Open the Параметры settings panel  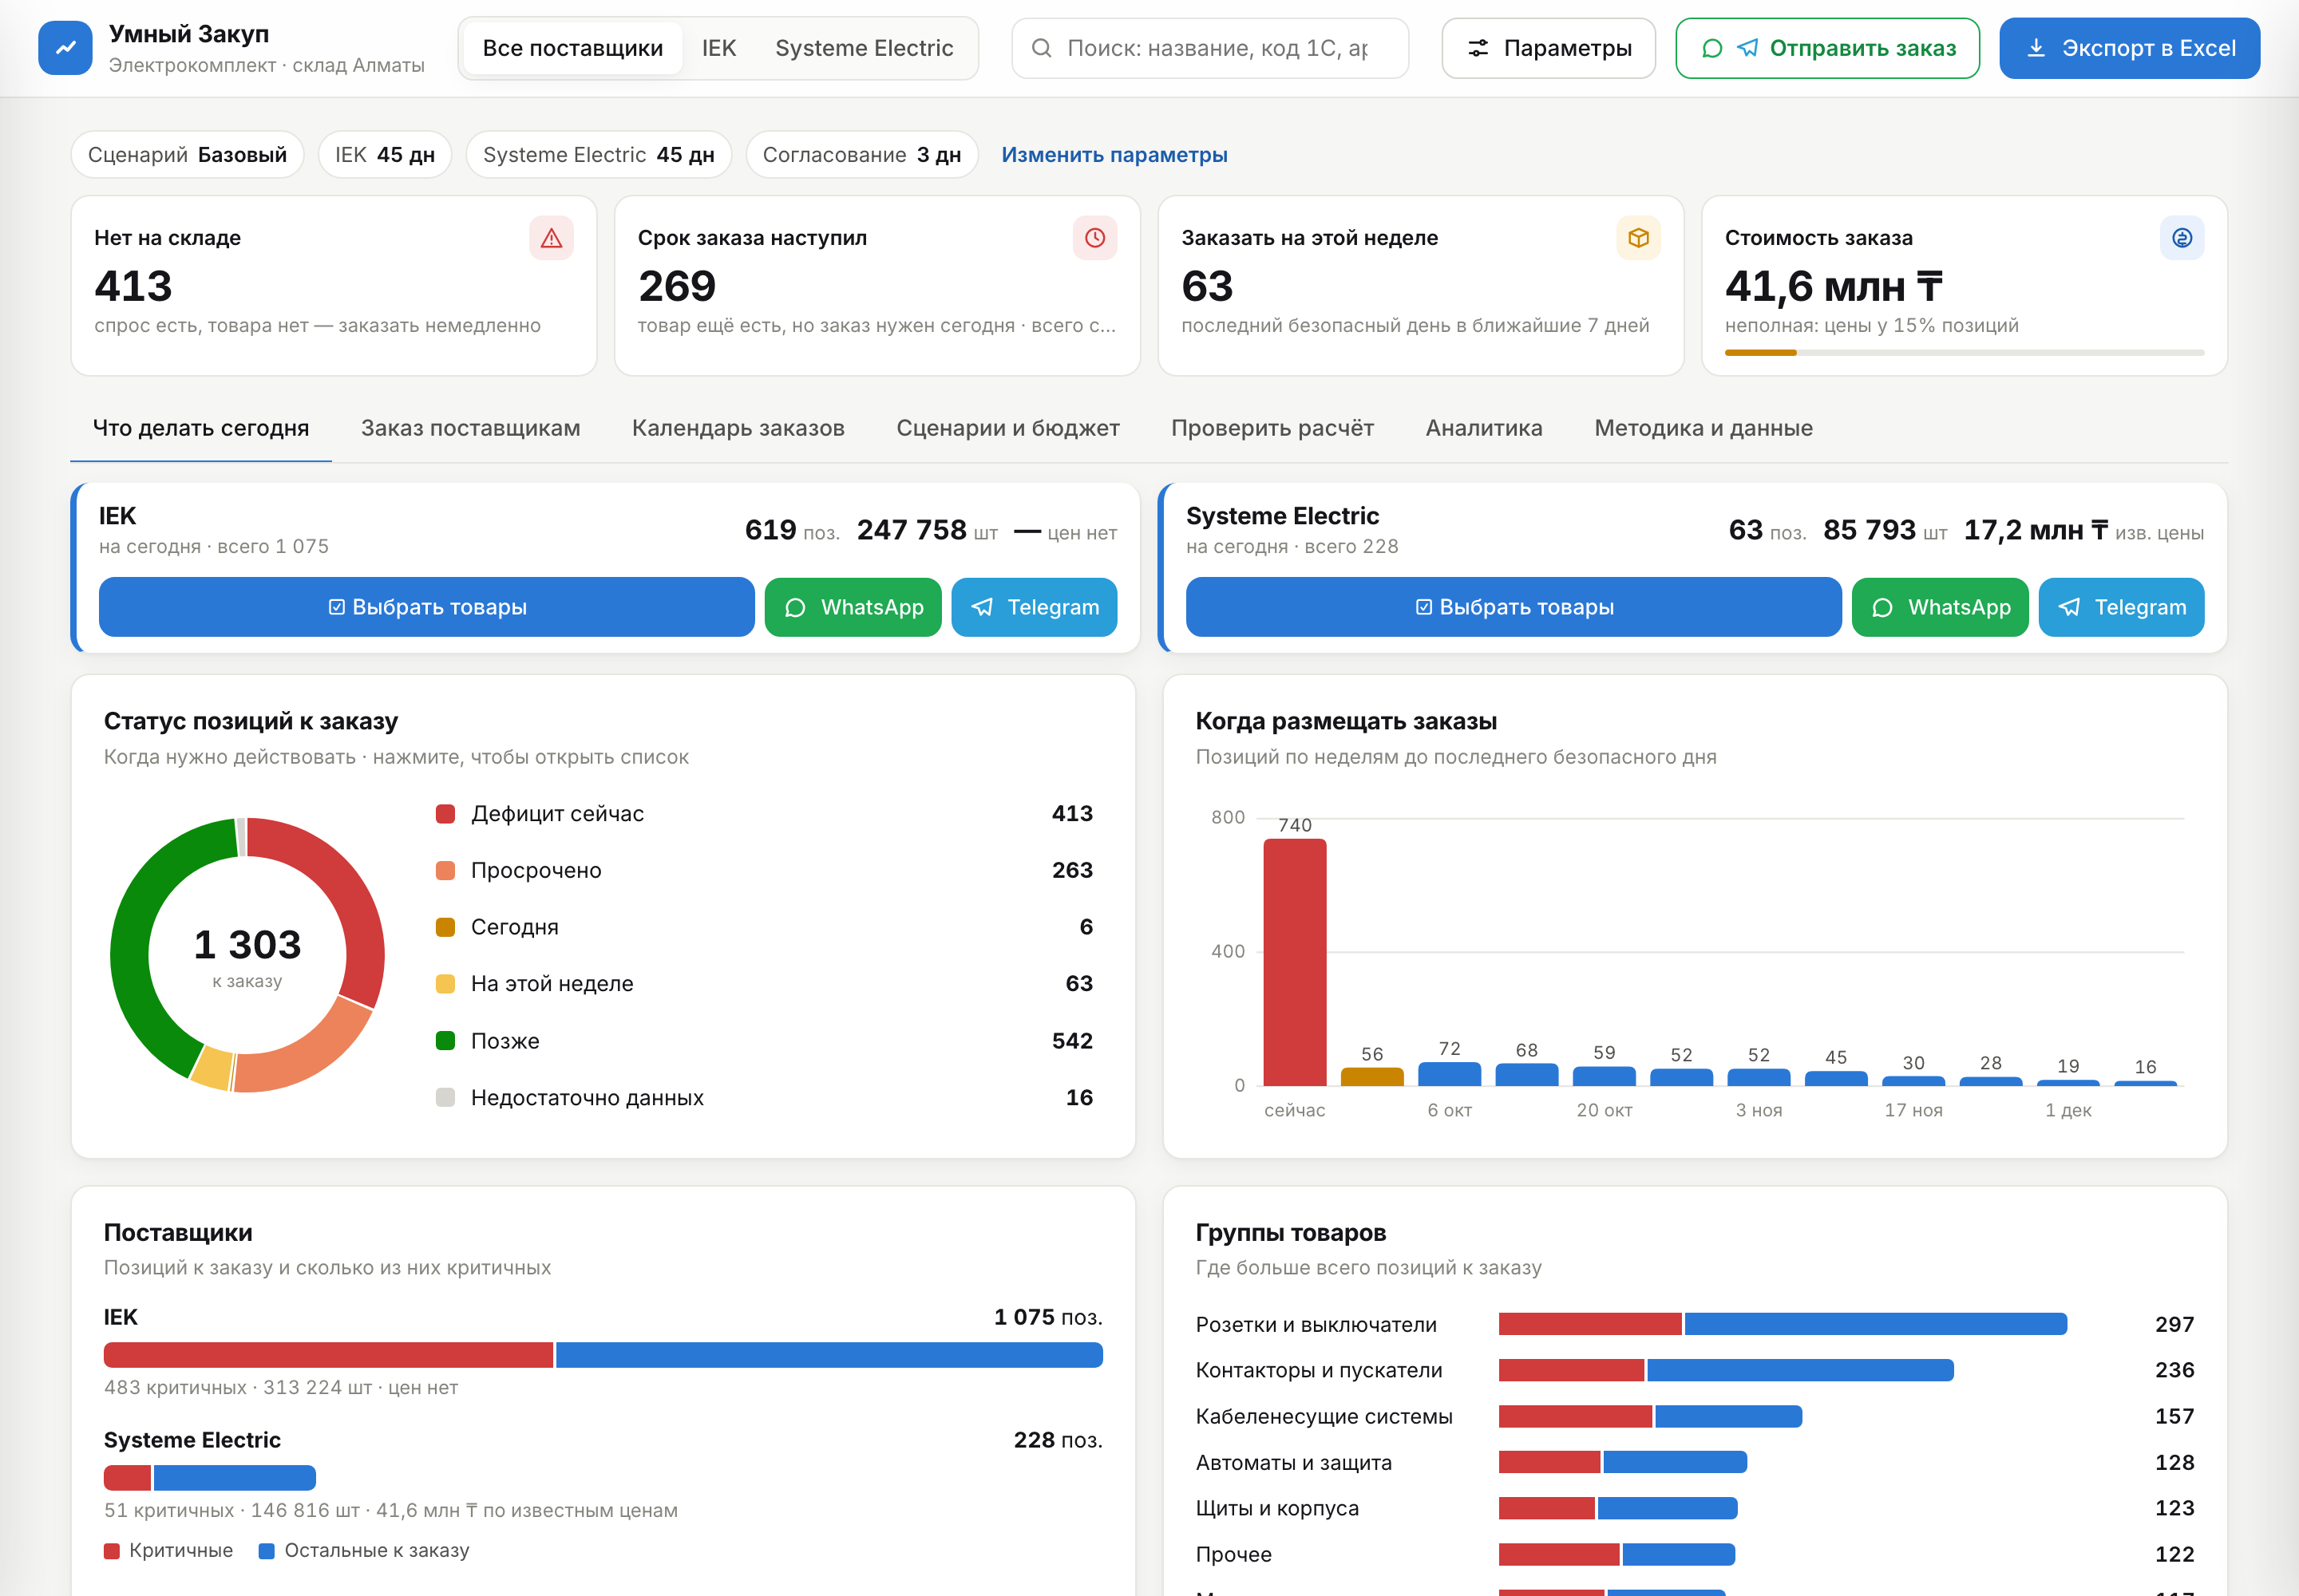point(1548,48)
